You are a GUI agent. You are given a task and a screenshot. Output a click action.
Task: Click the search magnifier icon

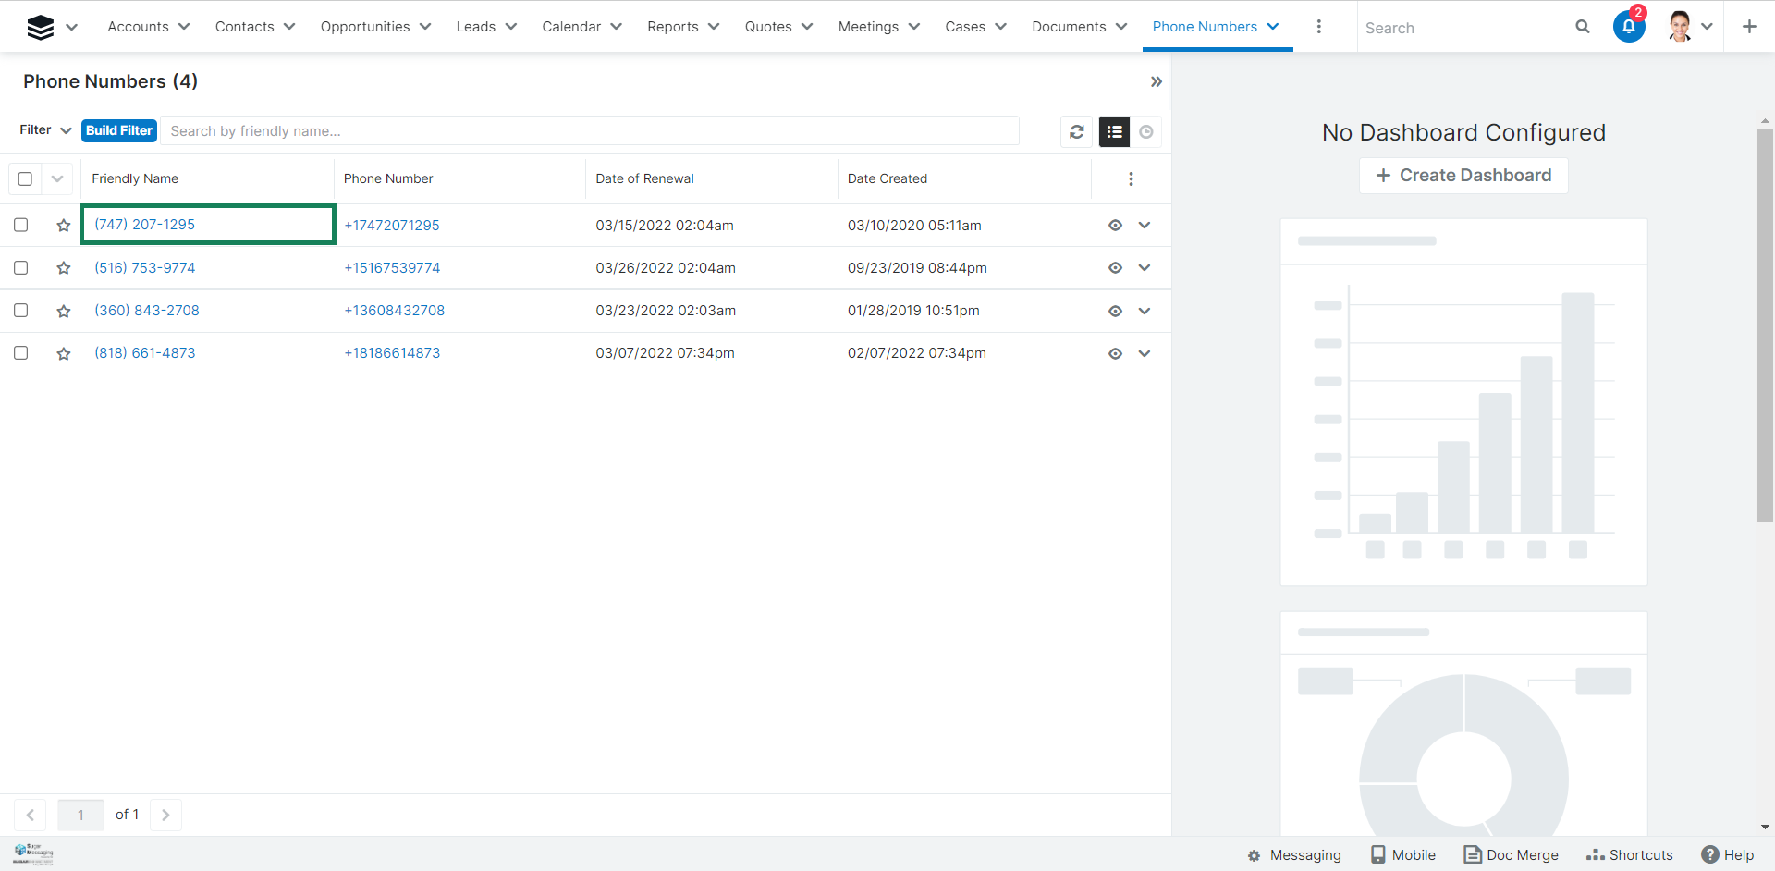1583,27
